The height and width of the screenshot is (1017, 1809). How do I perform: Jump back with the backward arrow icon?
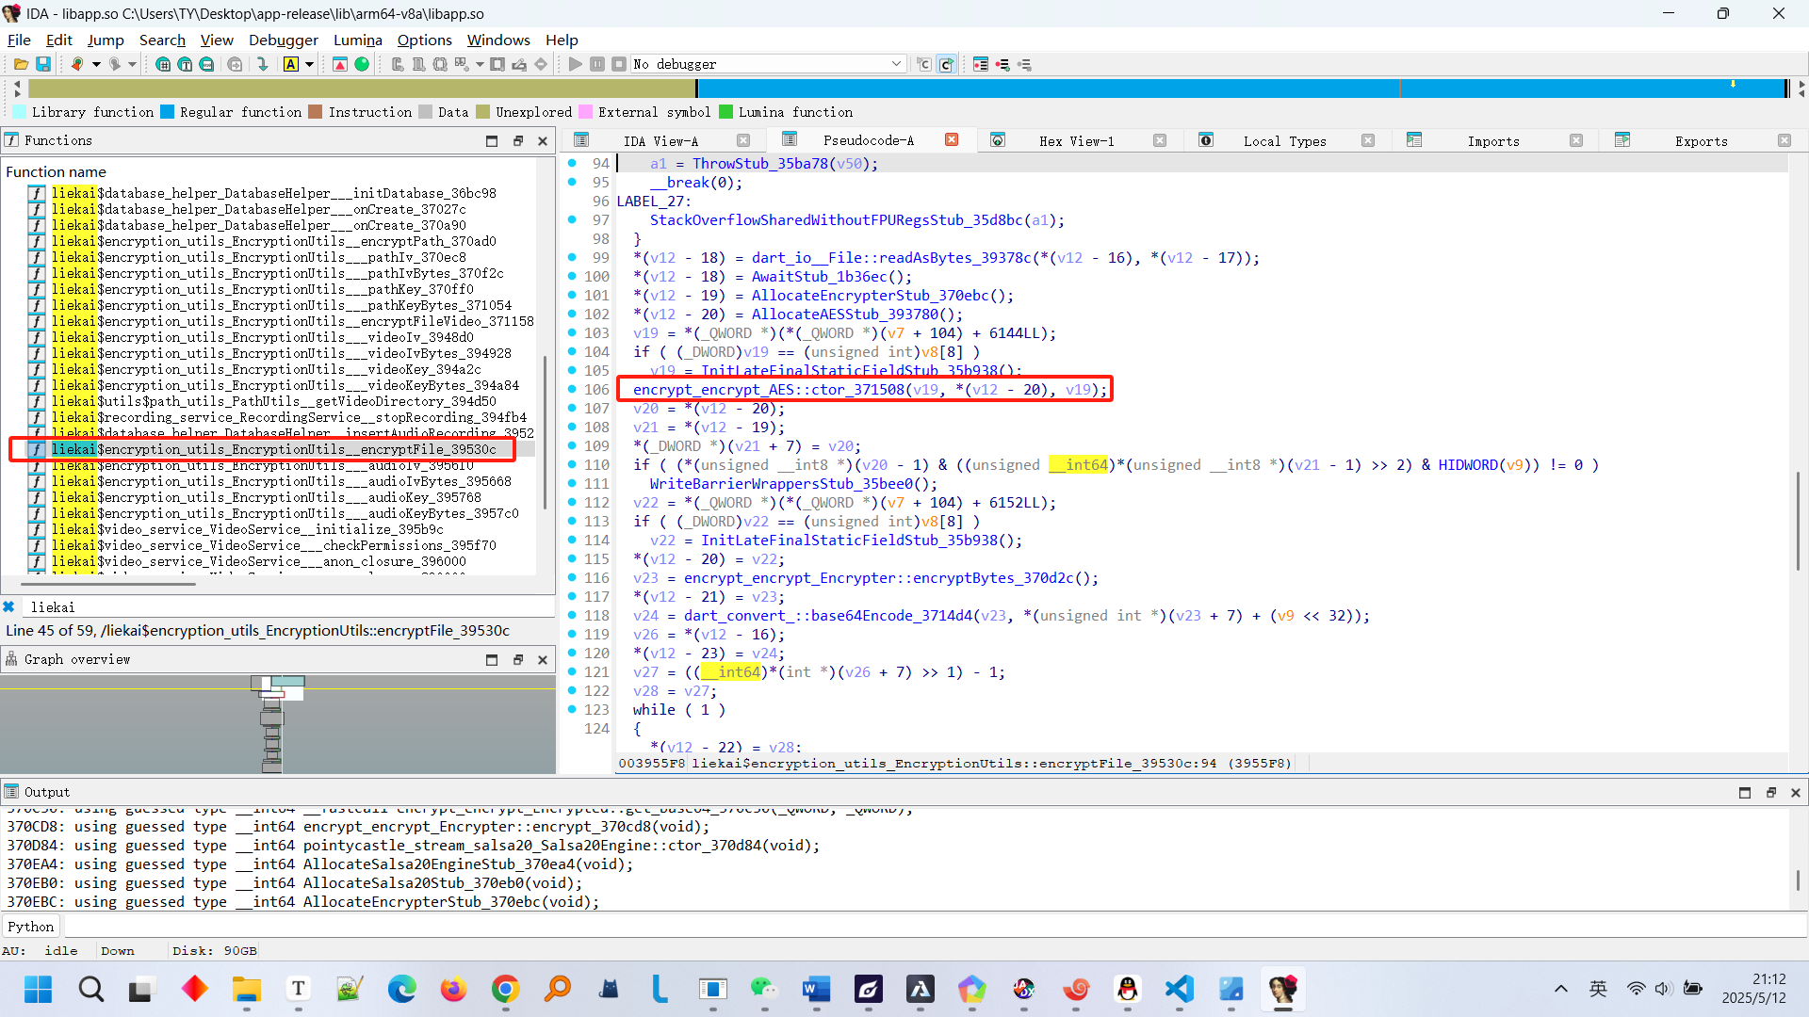click(x=77, y=64)
